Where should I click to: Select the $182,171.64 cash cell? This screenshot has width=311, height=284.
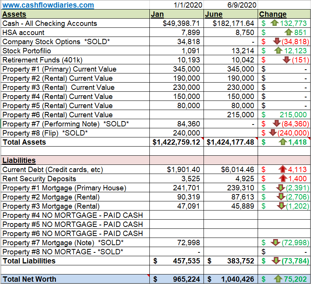pos(231,23)
